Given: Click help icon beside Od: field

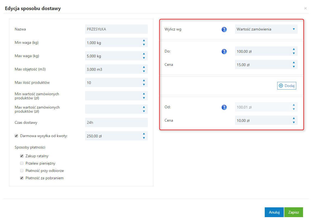Looking at the screenshot, I should [x=224, y=107].
